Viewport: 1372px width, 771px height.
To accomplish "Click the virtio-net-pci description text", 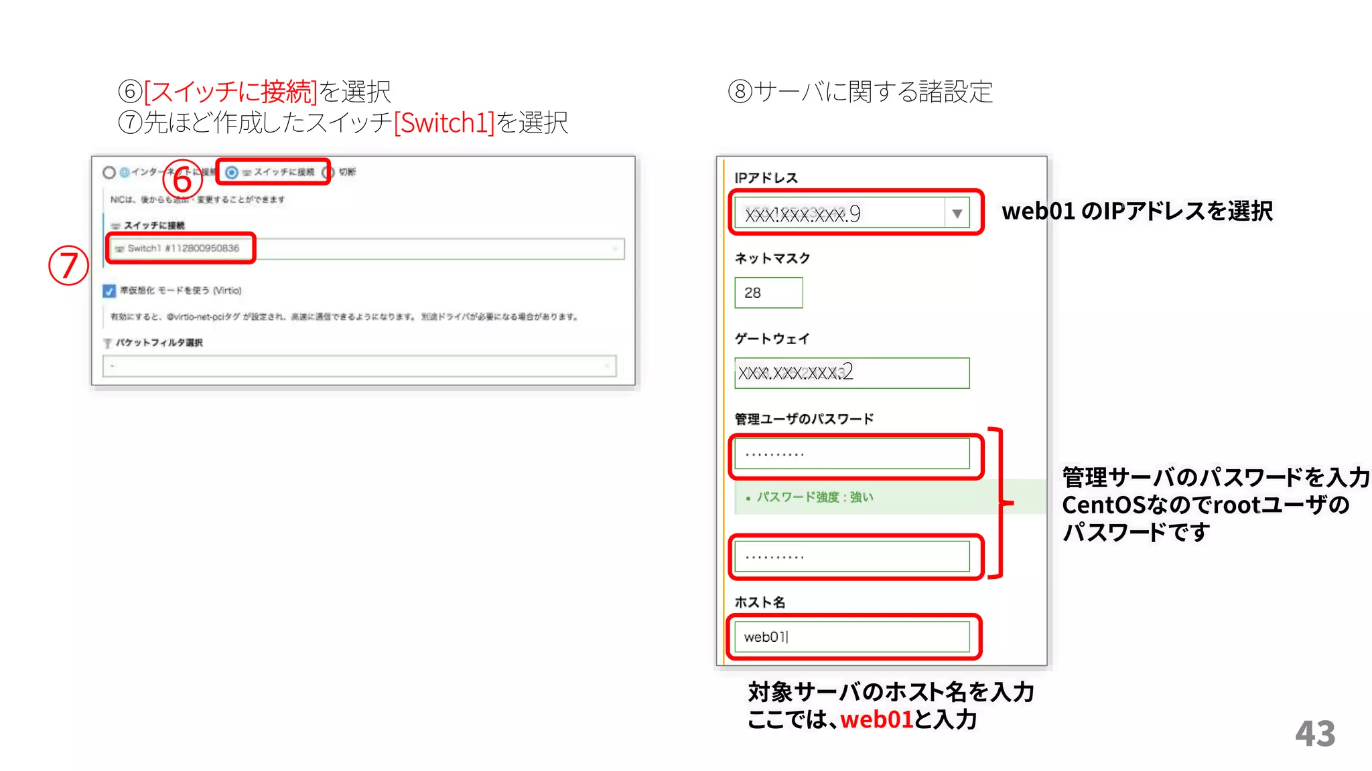I will 344,317.
